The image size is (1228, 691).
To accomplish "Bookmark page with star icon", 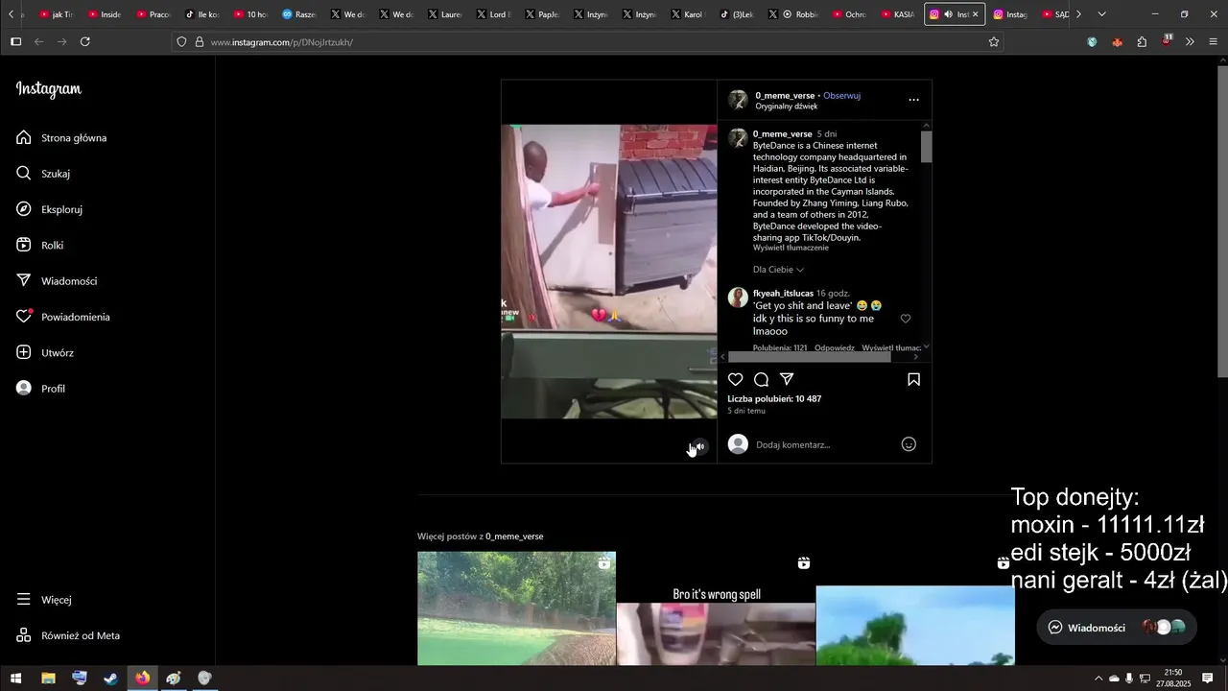I will (994, 42).
